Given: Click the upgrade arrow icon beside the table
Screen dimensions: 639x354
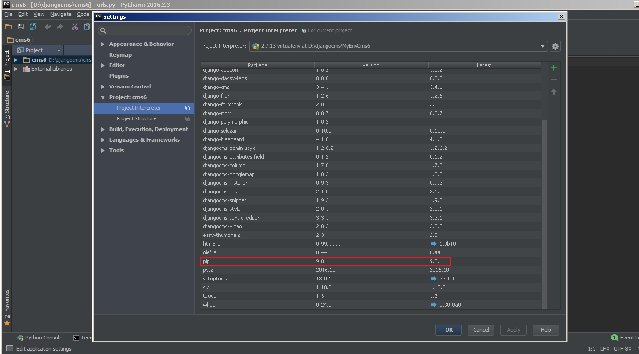Looking at the screenshot, I should pyautogui.click(x=554, y=92).
